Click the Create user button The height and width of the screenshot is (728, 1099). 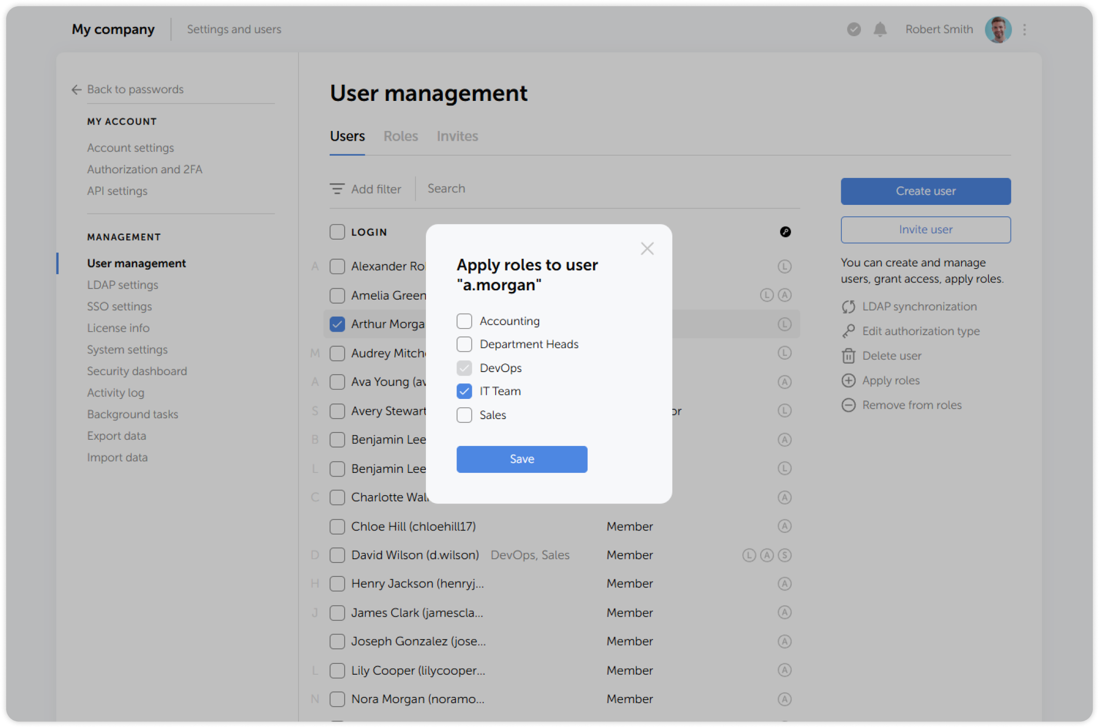[925, 191]
